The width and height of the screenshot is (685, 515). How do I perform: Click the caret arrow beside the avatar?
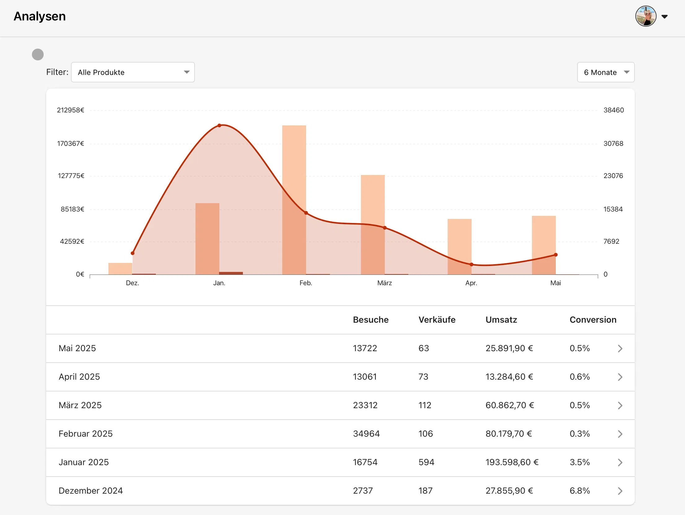pyautogui.click(x=665, y=17)
